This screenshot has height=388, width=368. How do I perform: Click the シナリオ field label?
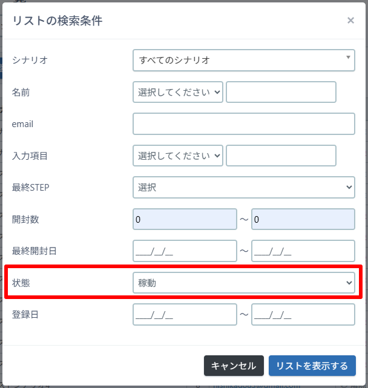coord(30,60)
